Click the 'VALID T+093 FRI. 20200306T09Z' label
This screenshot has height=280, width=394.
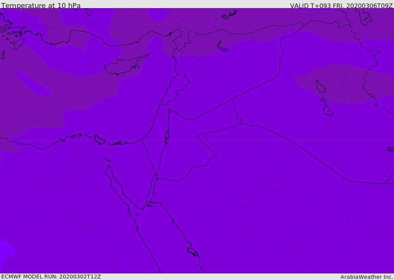[x=341, y=6]
